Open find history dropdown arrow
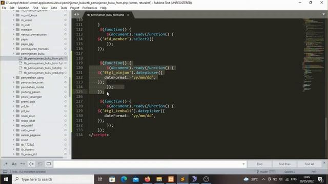The width and height of the screenshot is (328, 184). click(x=243, y=164)
